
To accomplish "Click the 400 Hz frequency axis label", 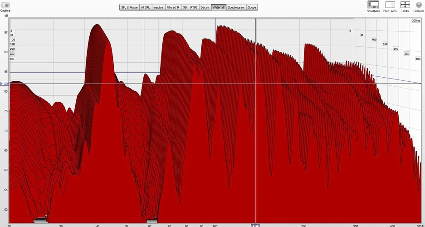I will tap(392, 226).
